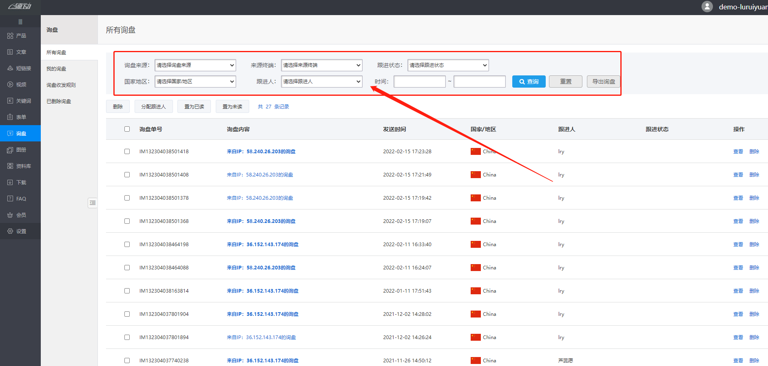Select the 短链接 sidebar icon

(10, 68)
